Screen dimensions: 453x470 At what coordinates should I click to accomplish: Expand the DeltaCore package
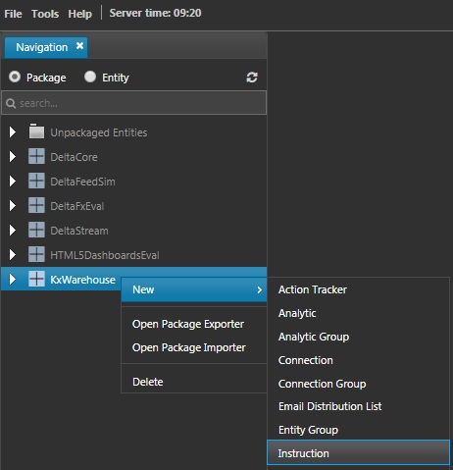(13, 156)
